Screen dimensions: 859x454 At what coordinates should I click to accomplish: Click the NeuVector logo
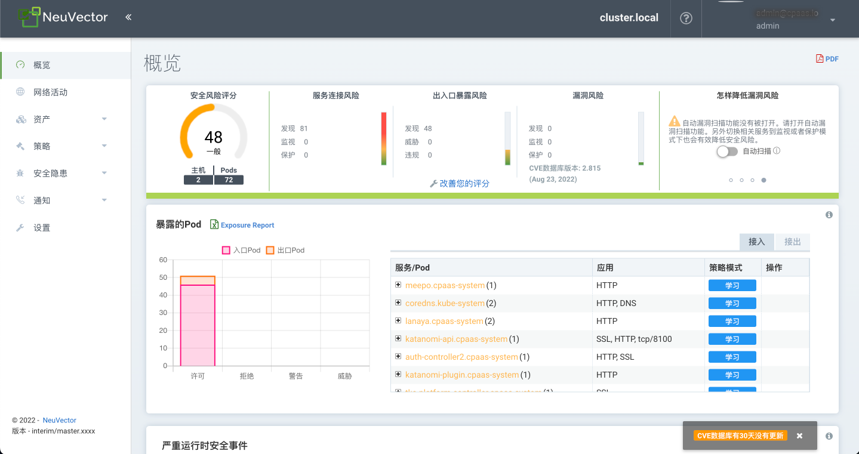(x=63, y=17)
